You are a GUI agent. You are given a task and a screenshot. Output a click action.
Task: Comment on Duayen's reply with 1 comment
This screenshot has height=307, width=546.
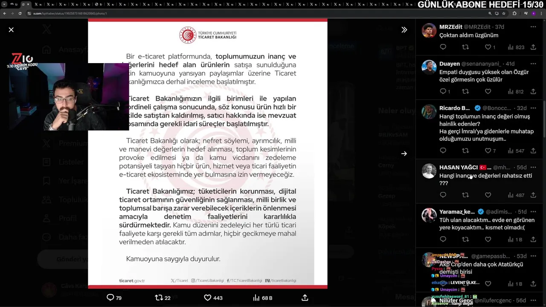444,91
